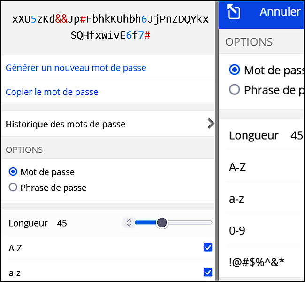305x282 pixels.
Task: Click the Longueur stepper arrows
Action: [129, 223]
